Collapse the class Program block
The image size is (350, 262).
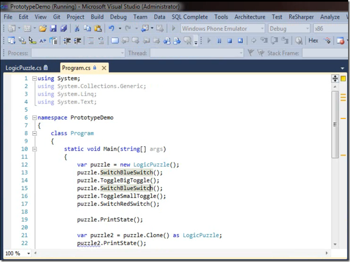pyautogui.click(x=34, y=134)
